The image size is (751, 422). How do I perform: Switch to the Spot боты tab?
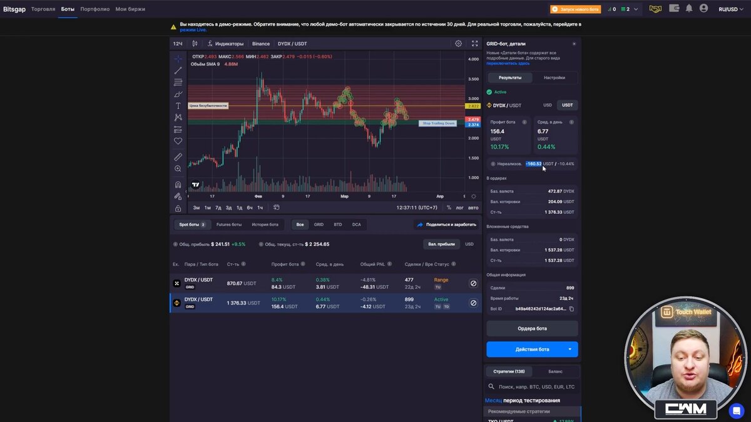(192, 224)
